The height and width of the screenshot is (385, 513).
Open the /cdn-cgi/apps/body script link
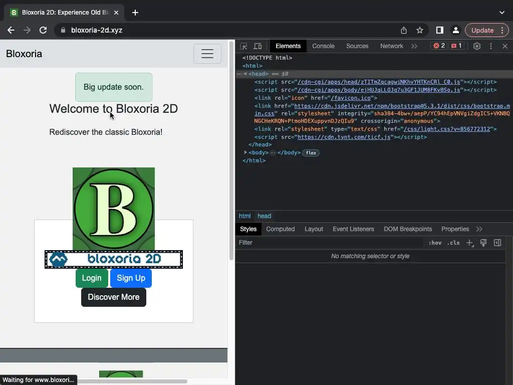pos(379,90)
